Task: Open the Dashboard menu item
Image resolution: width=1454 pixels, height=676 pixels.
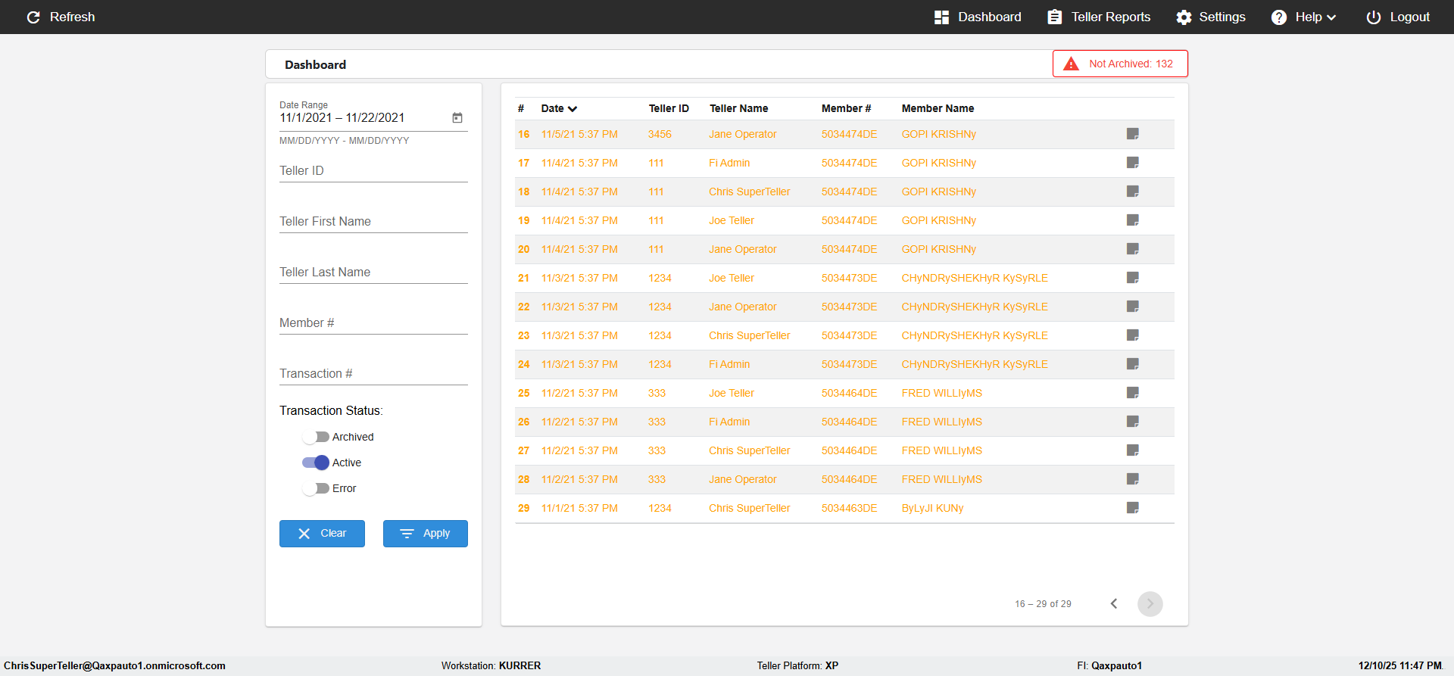Action: coord(978,17)
